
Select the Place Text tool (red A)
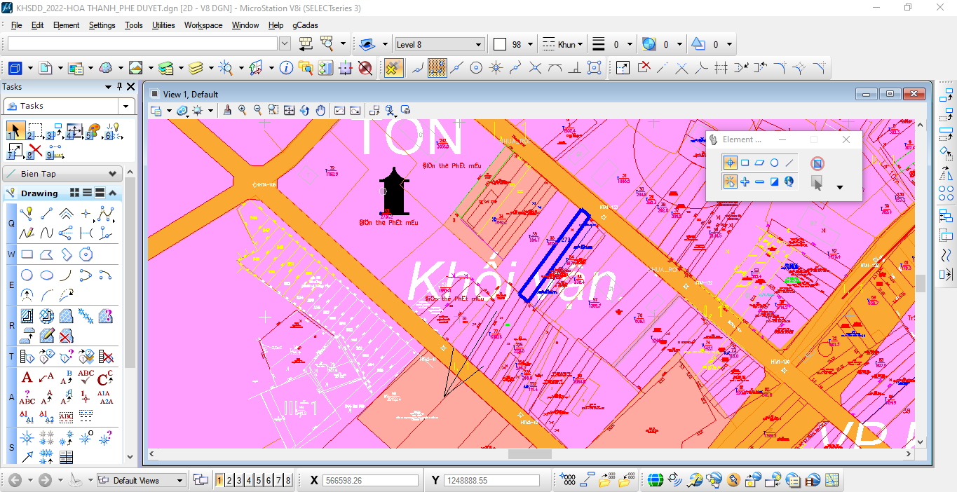point(27,378)
